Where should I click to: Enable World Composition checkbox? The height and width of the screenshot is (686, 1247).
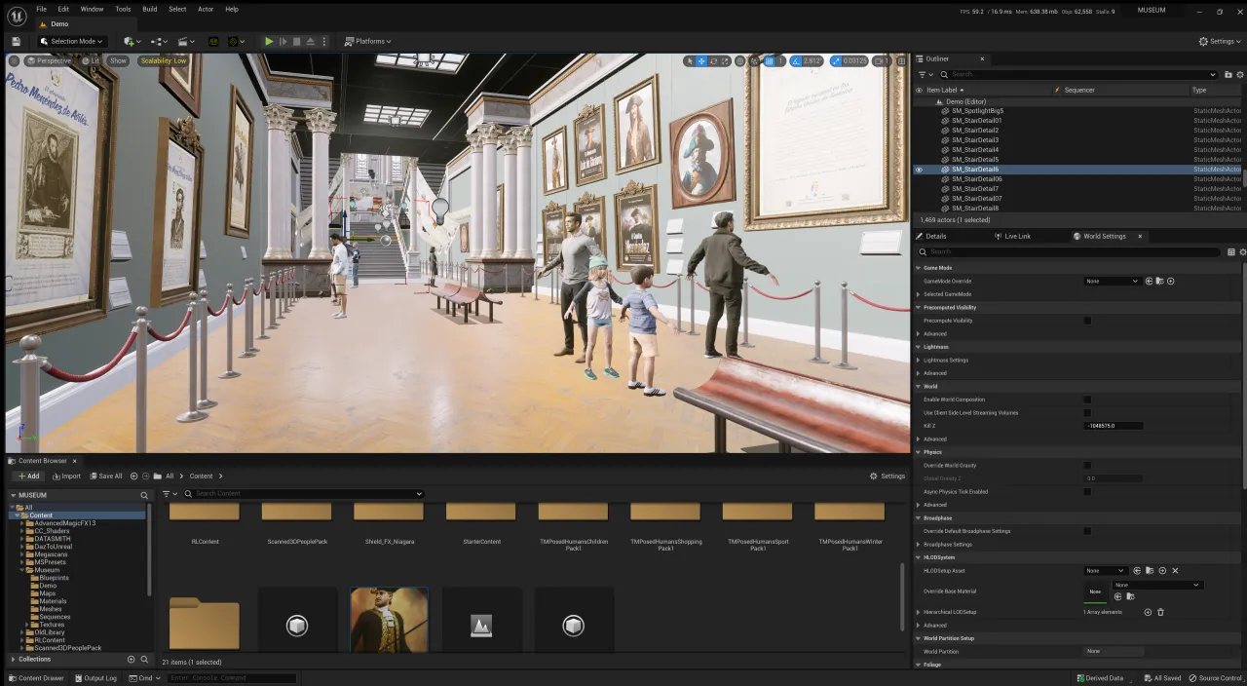[x=1087, y=400]
